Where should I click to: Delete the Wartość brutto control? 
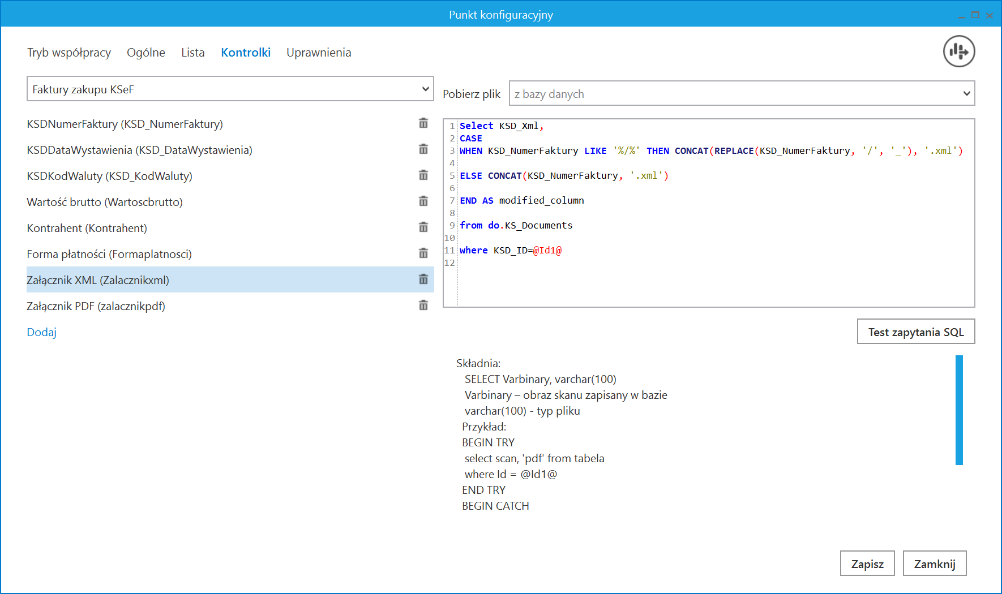(423, 201)
